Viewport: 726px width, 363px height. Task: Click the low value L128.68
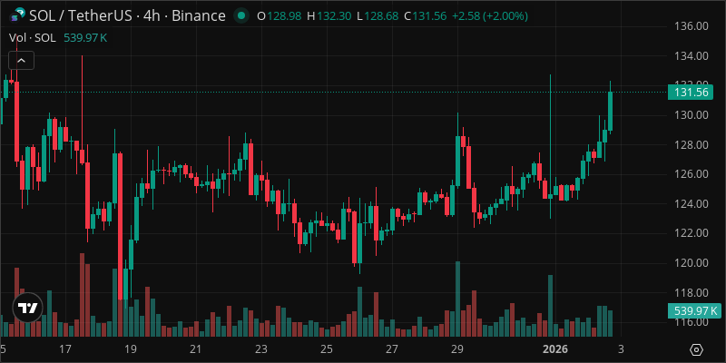pos(378,16)
